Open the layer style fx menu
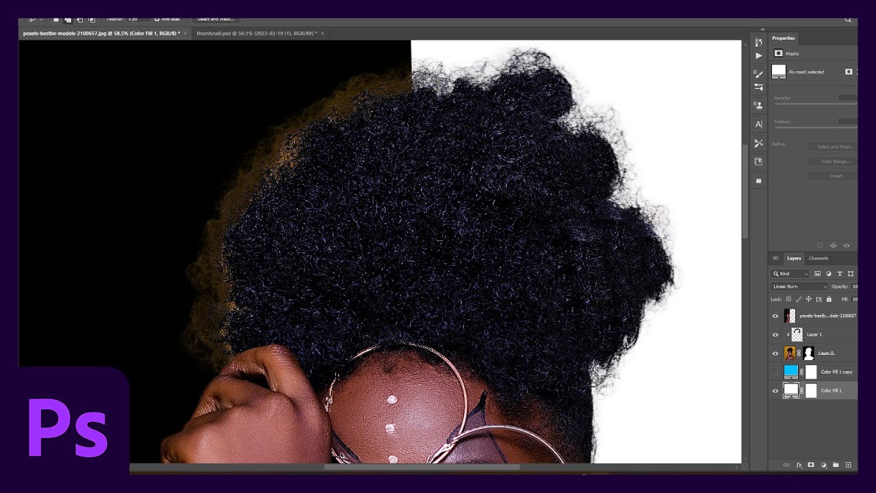 (x=799, y=465)
